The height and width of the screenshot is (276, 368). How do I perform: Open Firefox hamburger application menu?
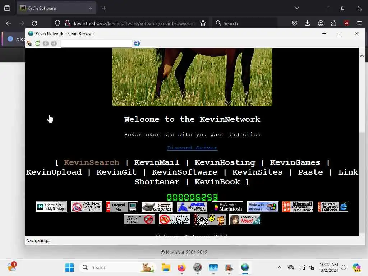[359, 23]
